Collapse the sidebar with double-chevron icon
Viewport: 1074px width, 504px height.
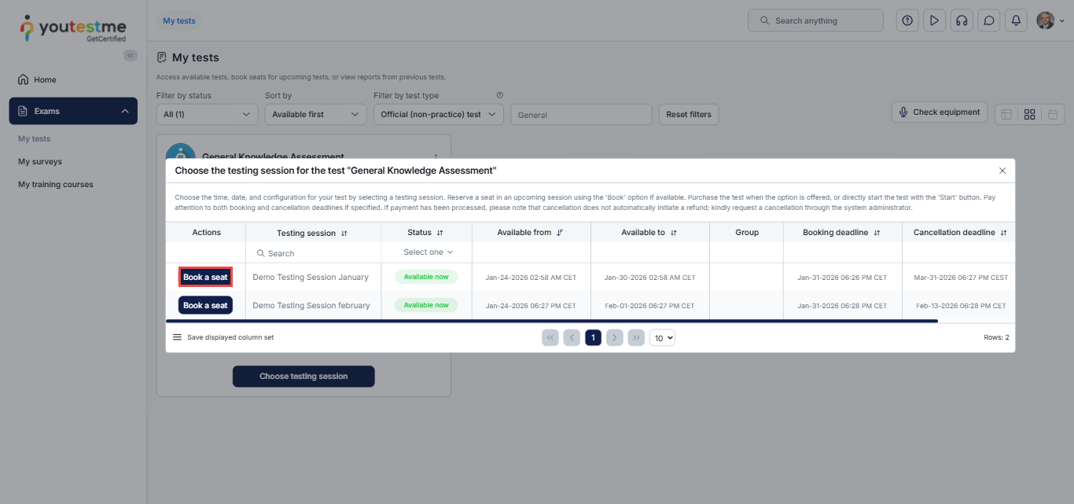tap(131, 55)
